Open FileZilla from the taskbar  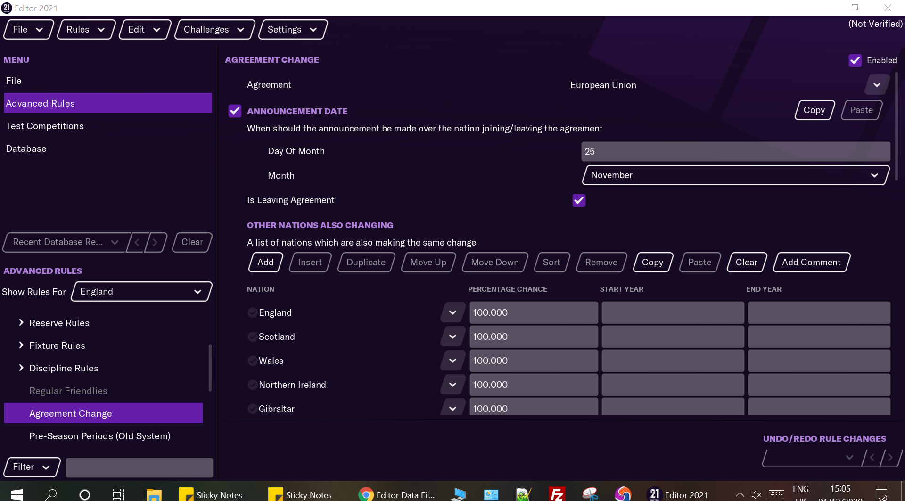[x=557, y=494]
